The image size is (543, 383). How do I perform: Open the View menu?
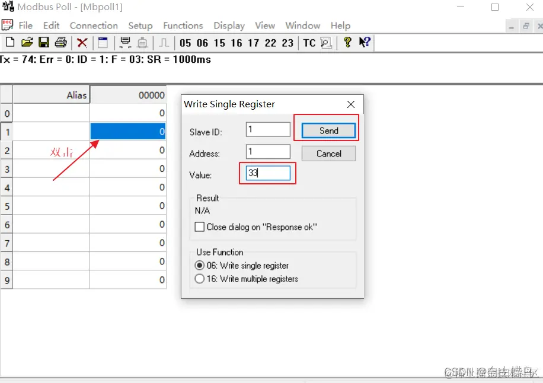265,25
